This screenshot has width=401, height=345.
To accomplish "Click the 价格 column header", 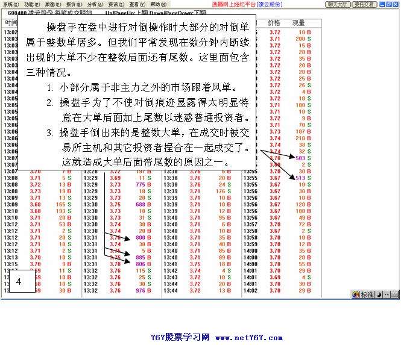I will (274, 22).
